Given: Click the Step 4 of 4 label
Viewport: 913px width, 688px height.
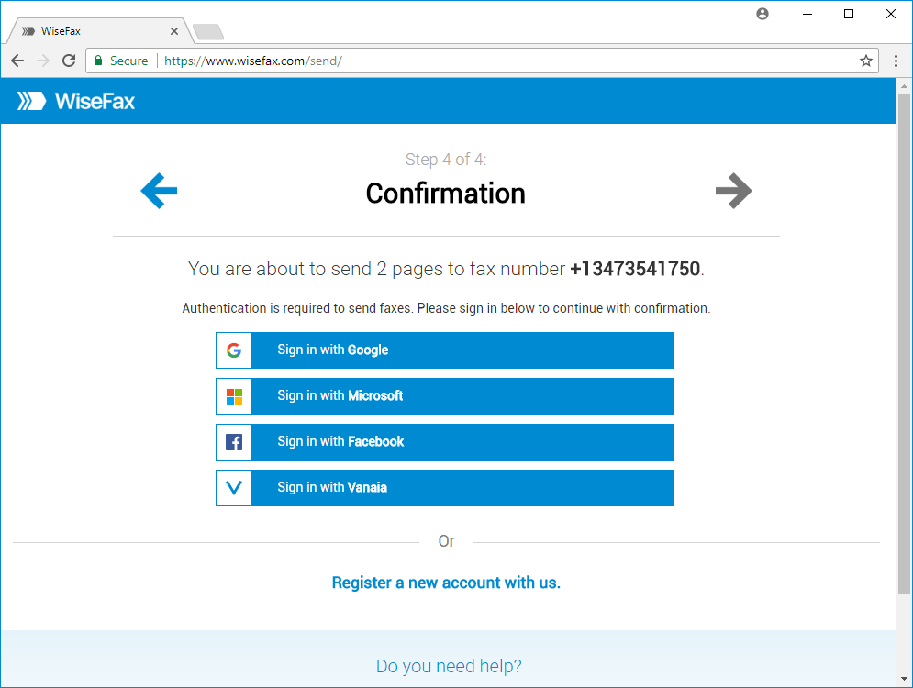Looking at the screenshot, I should pyautogui.click(x=446, y=160).
